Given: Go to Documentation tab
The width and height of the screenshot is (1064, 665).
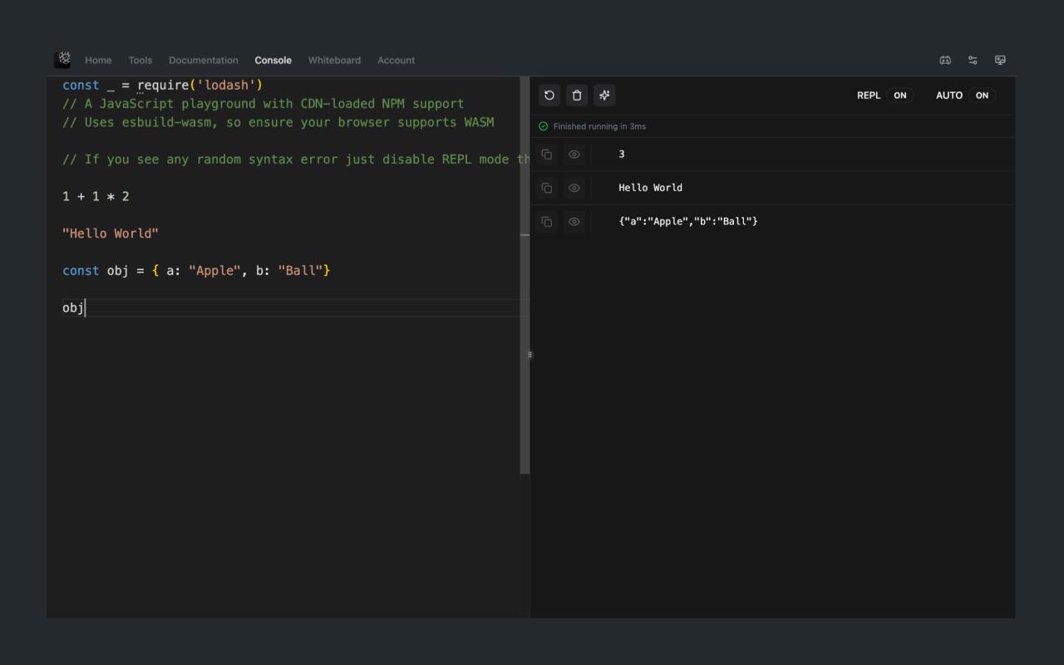Looking at the screenshot, I should point(204,60).
